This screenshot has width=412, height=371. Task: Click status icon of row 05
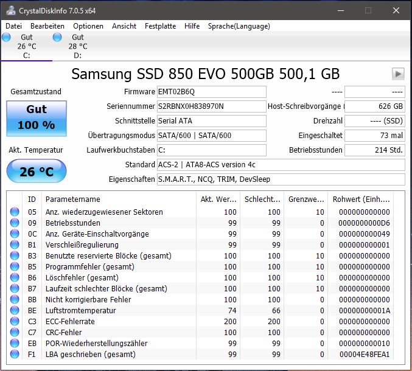click(x=15, y=212)
